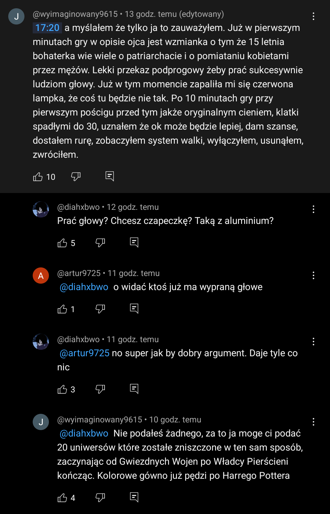Like the top comment by @wyimaginowany9615

[38, 177]
